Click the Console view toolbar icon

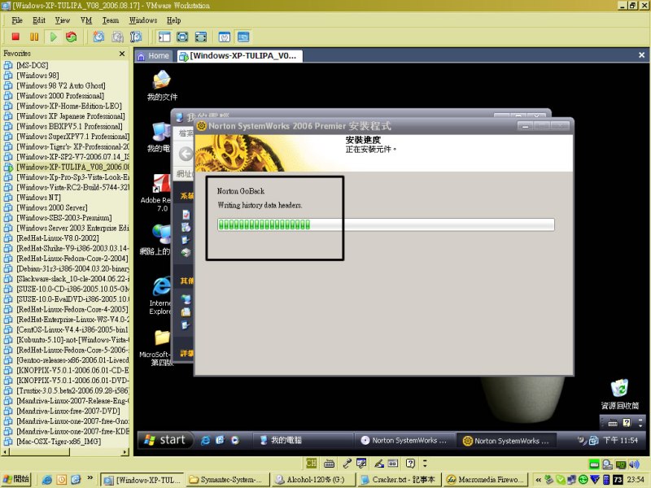point(243,37)
